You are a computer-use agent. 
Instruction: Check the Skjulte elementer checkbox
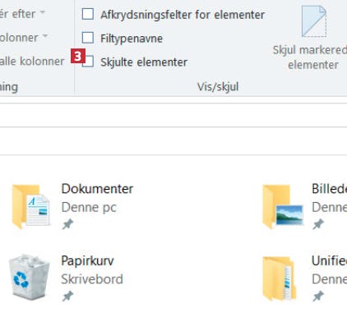(89, 62)
